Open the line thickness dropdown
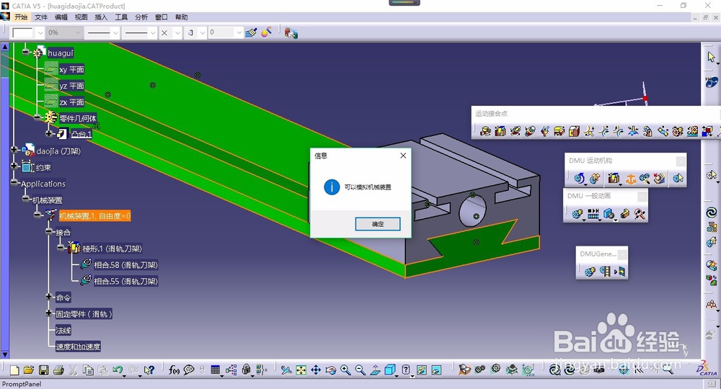 (x=115, y=32)
